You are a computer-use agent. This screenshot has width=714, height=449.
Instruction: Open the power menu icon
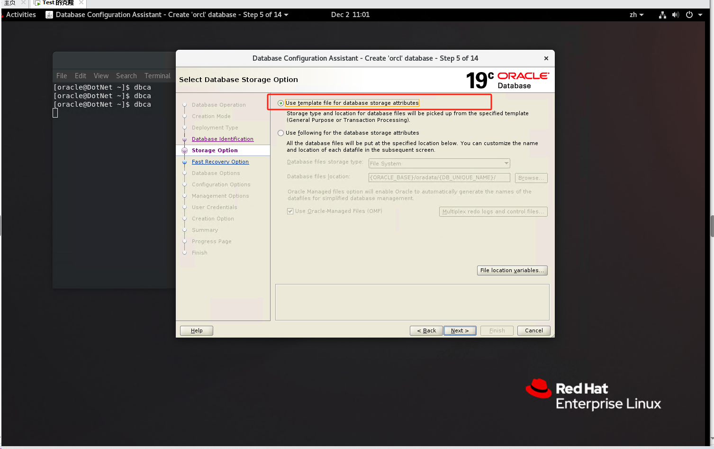(689, 15)
